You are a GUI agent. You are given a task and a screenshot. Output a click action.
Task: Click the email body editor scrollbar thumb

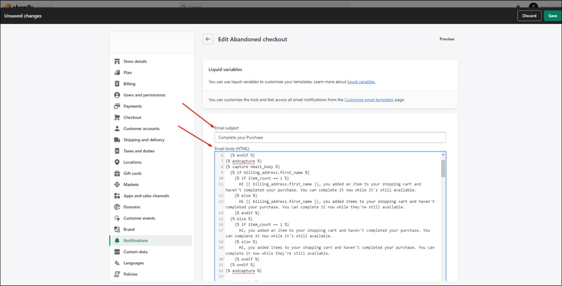(443, 168)
